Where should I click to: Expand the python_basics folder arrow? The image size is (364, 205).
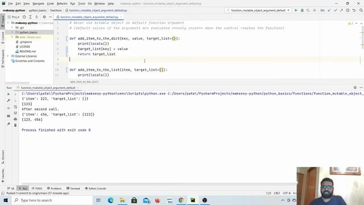(13, 32)
